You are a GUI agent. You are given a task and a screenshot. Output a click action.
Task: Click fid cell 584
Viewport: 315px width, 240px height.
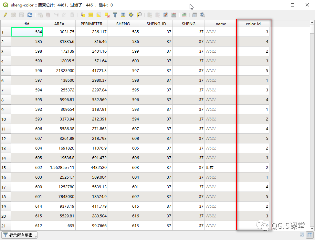pyautogui.click(x=27, y=32)
